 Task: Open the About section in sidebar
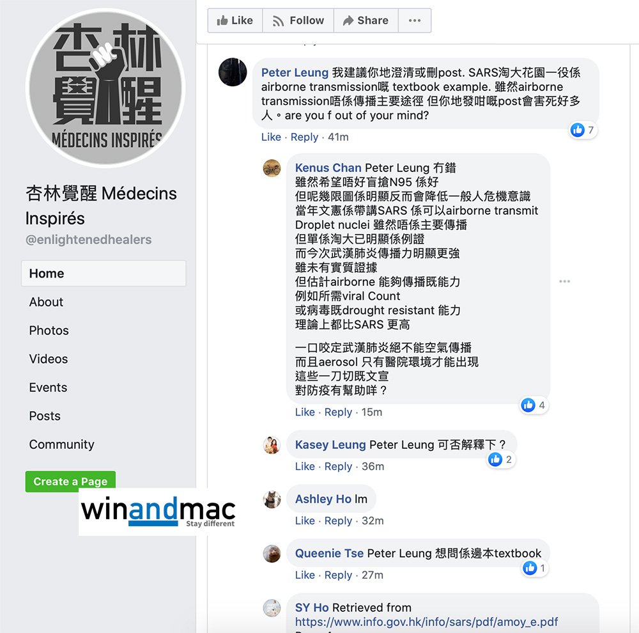[x=46, y=302]
